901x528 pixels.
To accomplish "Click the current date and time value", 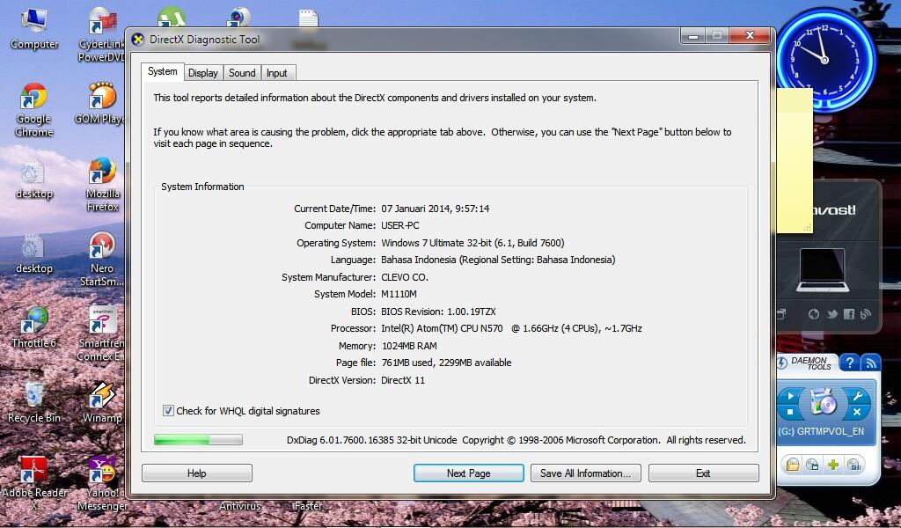I will [x=435, y=209].
